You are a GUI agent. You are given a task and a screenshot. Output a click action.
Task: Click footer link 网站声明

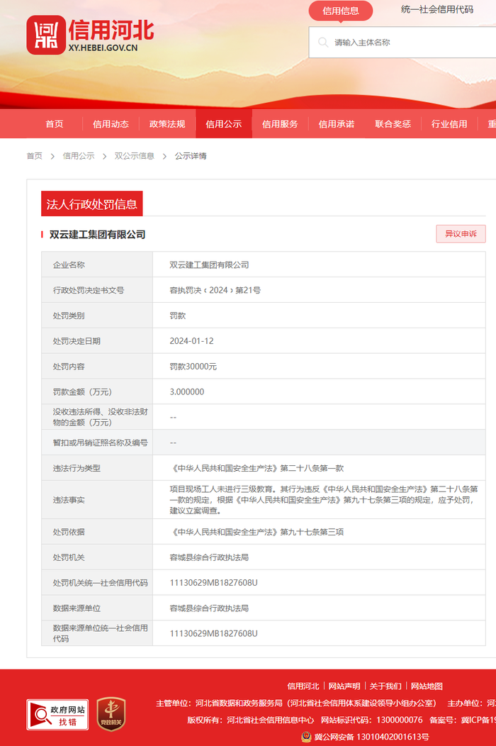(x=344, y=686)
